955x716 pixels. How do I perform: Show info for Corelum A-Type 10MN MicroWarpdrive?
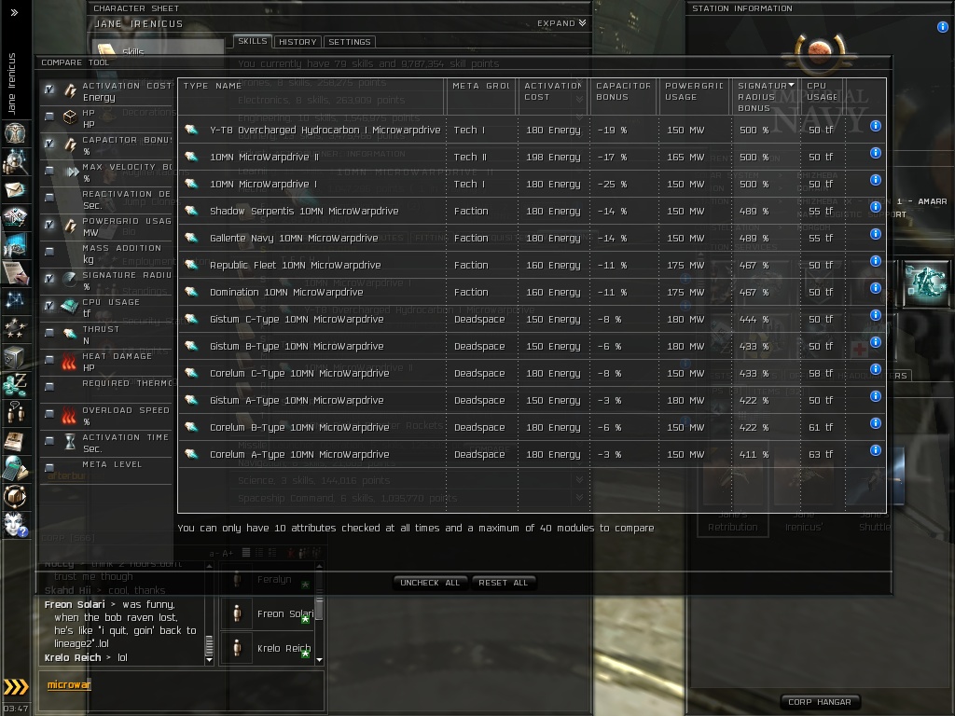click(x=875, y=450)
